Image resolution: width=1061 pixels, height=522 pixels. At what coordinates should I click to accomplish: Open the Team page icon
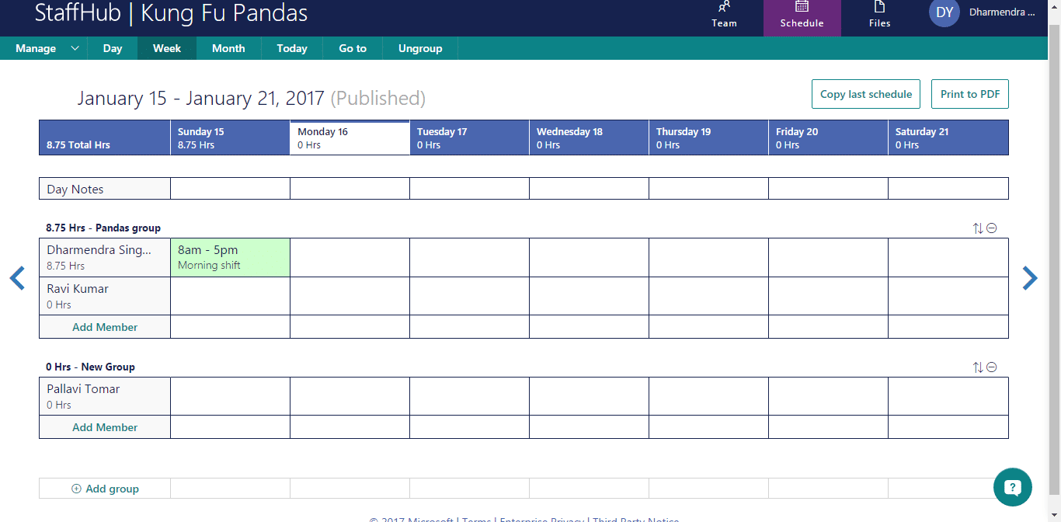click(x=724, y=7)
